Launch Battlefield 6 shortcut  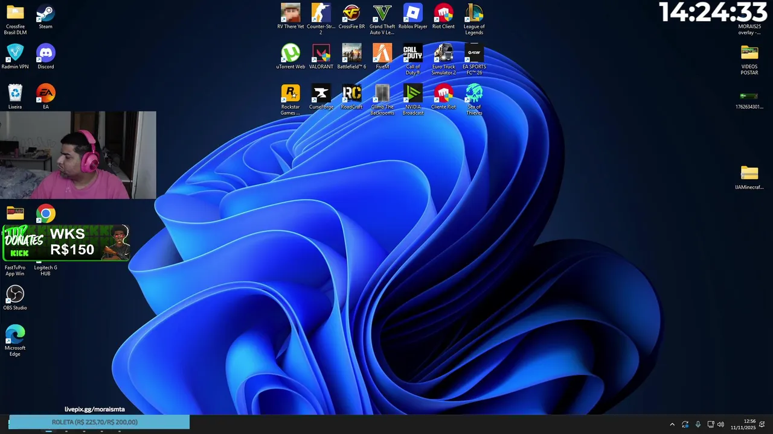(x=351, y=57)
